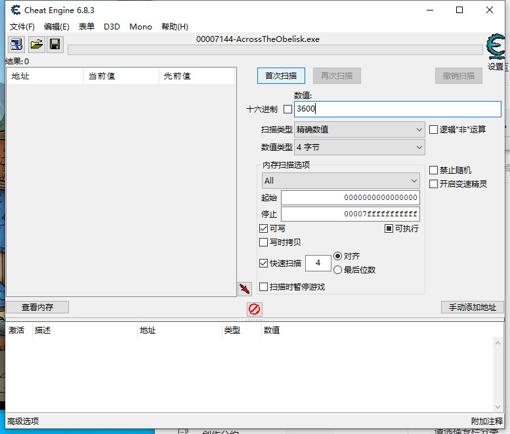Open the 帮助(H) menu
This screenshot has height=434, width=510.
175,27
